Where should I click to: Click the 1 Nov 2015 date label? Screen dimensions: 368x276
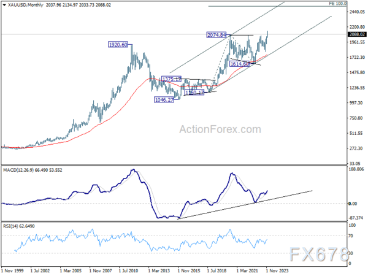pyautogui.click(x=189, y=271)
